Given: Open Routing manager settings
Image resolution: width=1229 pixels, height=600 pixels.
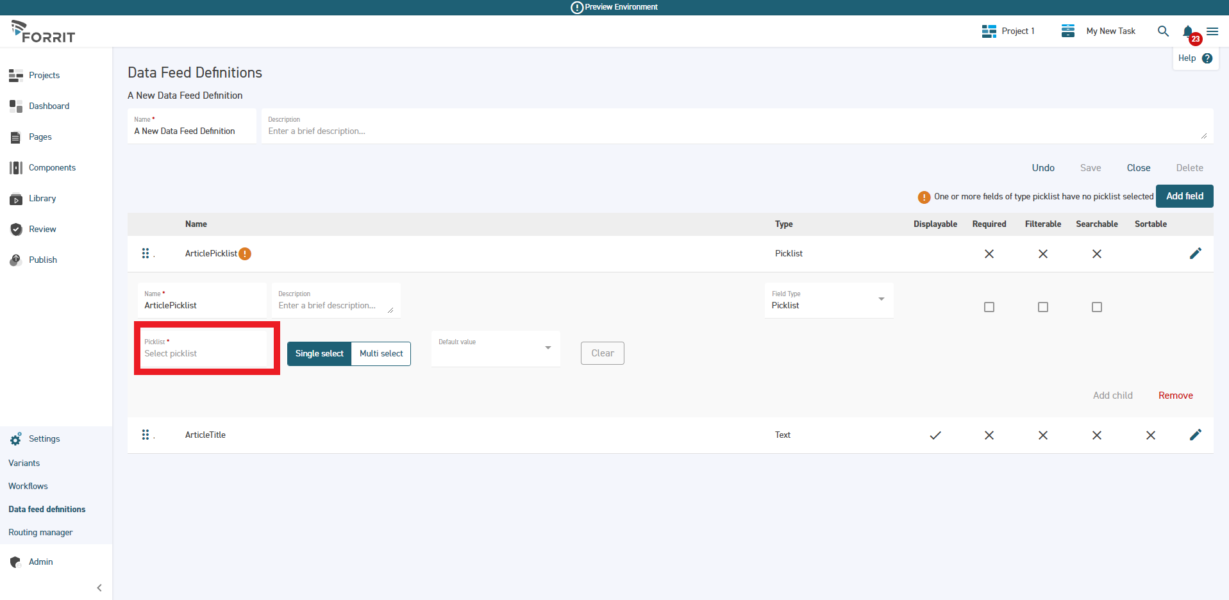Looking at the screenshot, I should [x=40, y=532].
